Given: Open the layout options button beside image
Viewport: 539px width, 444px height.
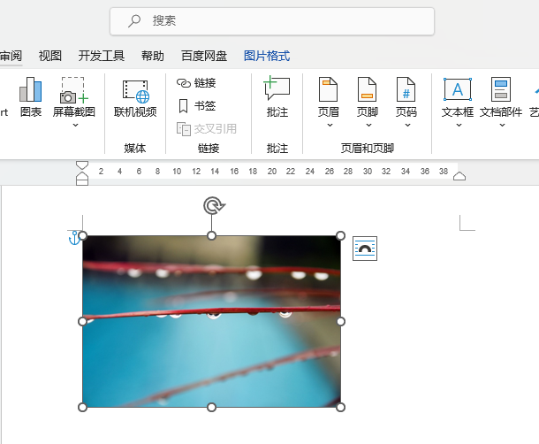Looking at the screenshot, I should pos(365,249).
